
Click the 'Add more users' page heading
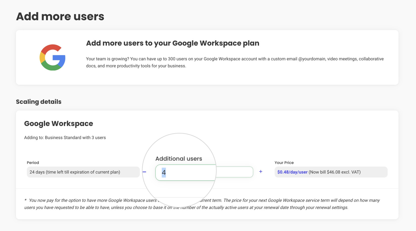pyautogui.click(x=60, y=16)
